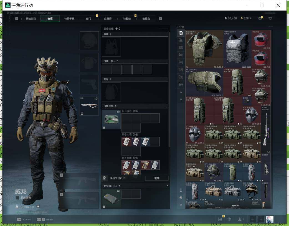Click the empty helmet equipment slot

[89, 41]
